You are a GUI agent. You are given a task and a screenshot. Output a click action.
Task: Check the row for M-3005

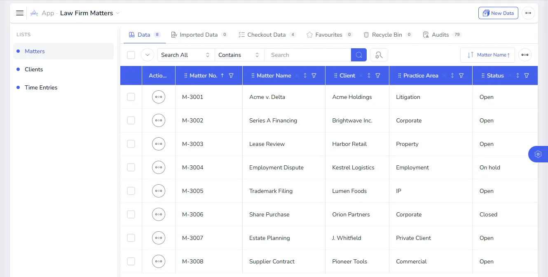tap(131, 191)
